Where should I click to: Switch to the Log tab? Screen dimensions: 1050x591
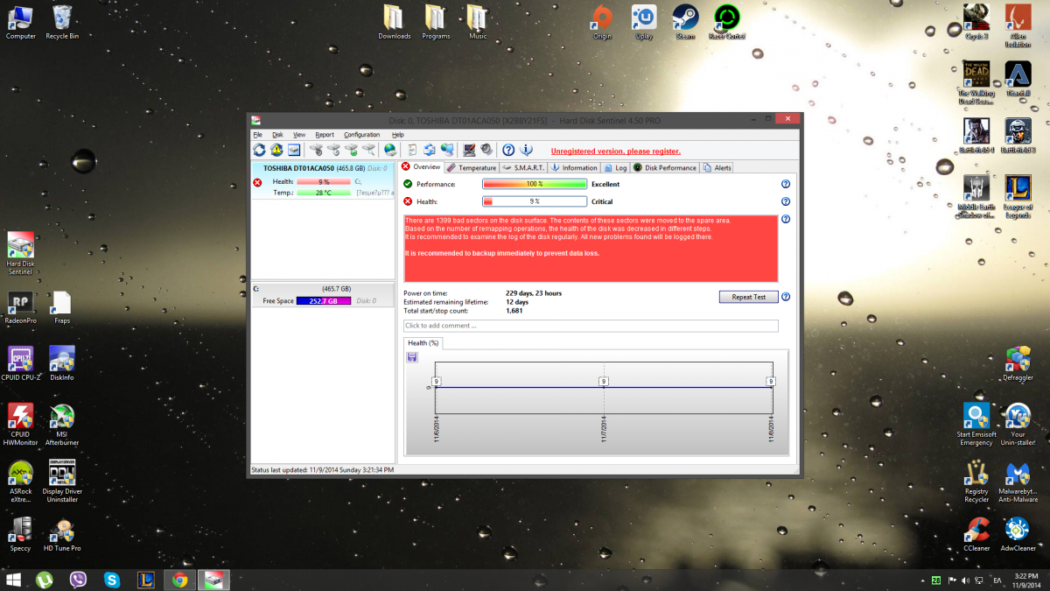coord(615,167)
